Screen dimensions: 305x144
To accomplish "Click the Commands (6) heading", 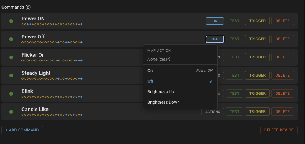I will [x=16, y=7].
